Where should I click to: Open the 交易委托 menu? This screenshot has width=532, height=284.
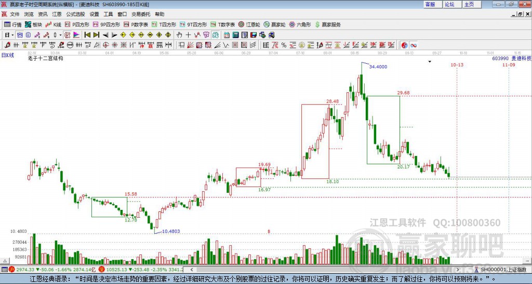[141, 14]
